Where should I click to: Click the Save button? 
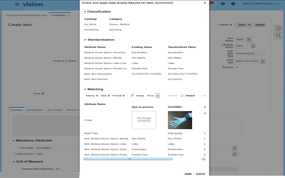[x=242, y=25]
